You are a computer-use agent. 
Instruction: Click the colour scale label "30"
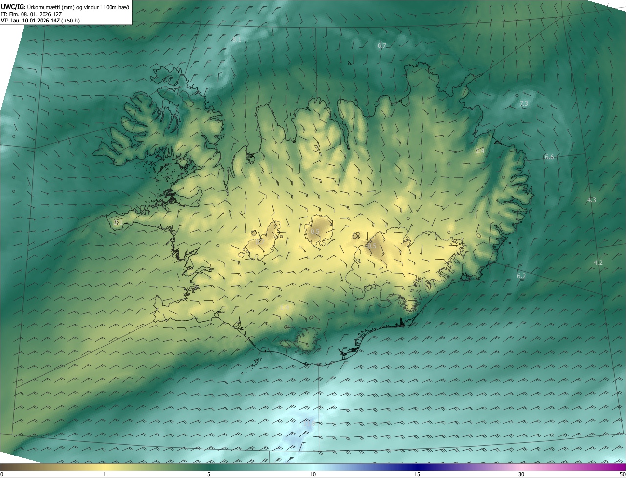click(521, 474)
